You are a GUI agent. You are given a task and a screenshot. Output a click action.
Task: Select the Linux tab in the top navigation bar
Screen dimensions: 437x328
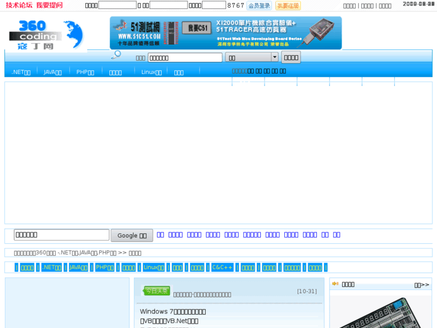coord(151,72)
